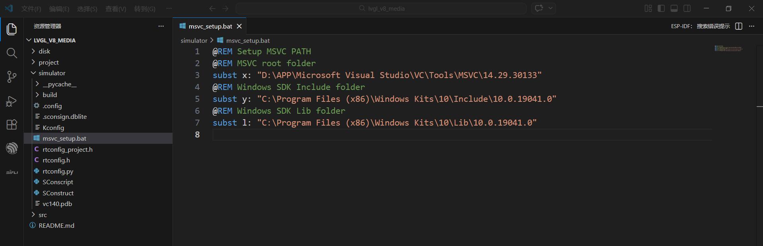Open the Source Control view
Image resolution: width=763 pixels, height=246 pixels.
click(12, 77)
